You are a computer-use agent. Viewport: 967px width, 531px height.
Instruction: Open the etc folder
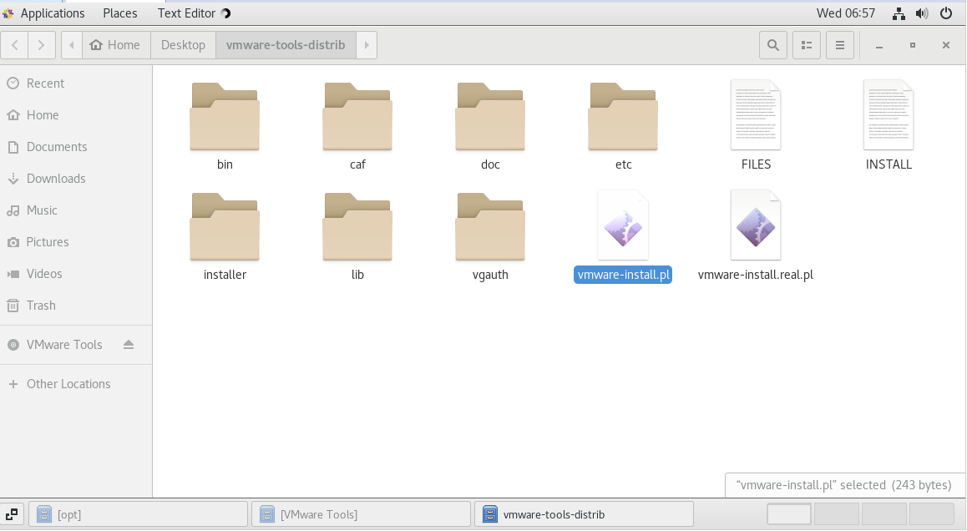[x=623, y=116]
